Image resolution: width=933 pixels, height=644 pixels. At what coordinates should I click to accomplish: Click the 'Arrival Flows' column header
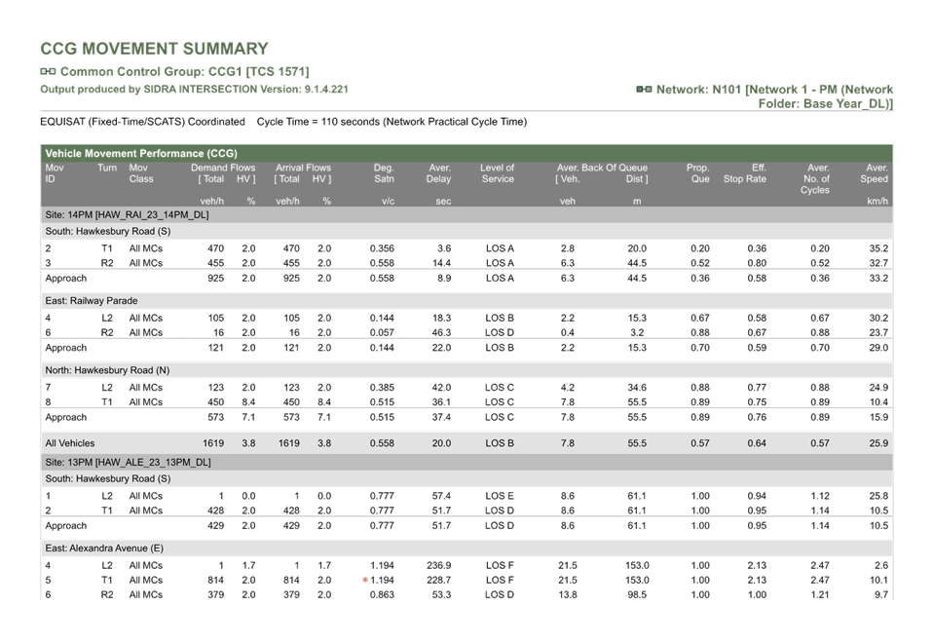click(303, 168)
